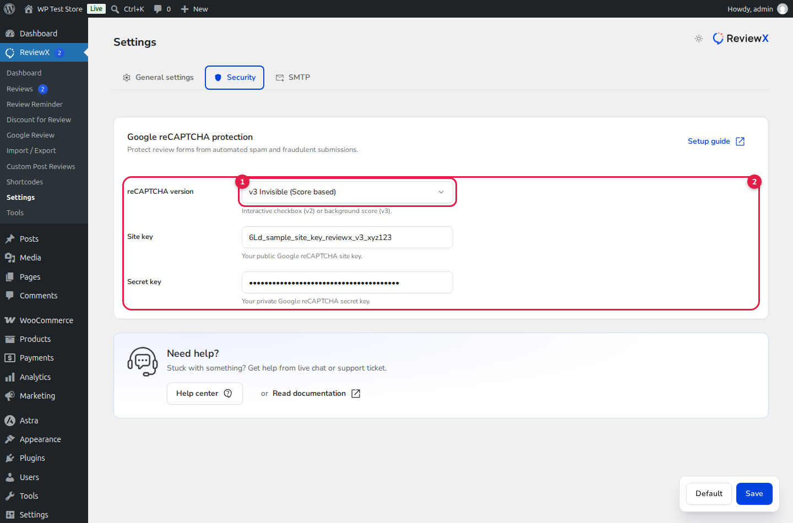This screenshot has width=793, height=523.
Task: Click the Appearance paintbrush icon
Action: (10, 439)
